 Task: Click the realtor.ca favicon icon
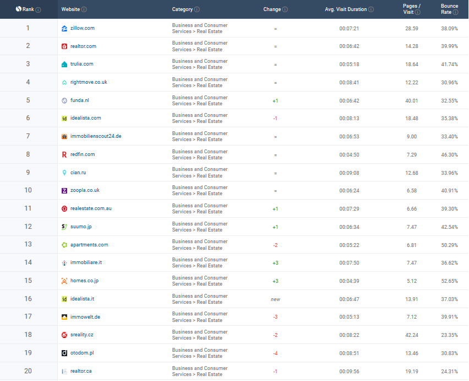[64, 372]
